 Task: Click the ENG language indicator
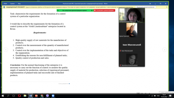[158, 96]
